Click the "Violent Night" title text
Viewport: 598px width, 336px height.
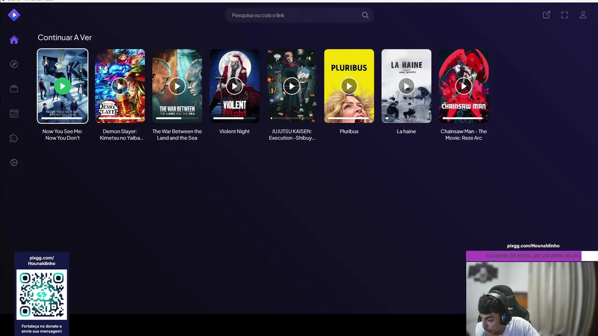coord(235,131)
